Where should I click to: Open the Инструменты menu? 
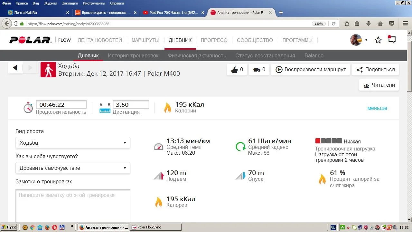coord(94,3)
